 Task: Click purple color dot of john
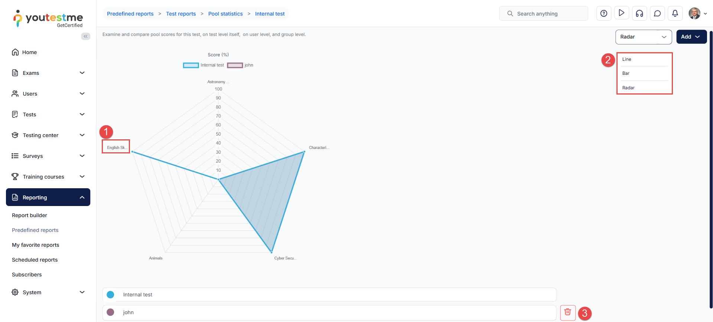[x=110, y=312]
